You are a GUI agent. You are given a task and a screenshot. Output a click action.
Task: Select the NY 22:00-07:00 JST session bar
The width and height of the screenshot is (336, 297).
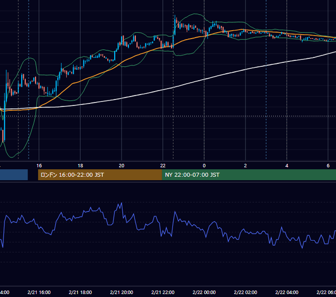249,175
